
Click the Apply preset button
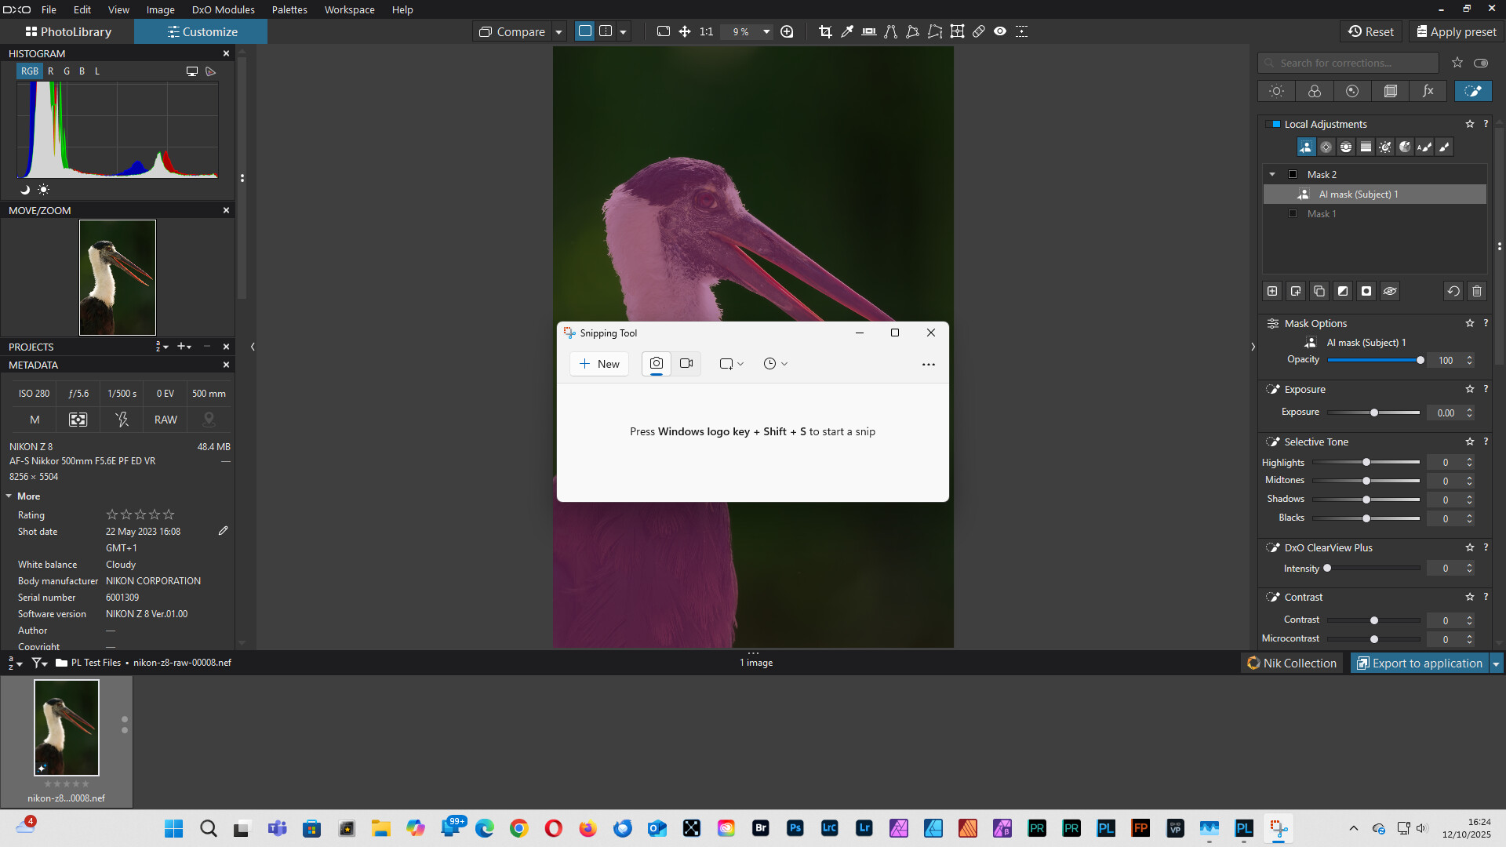tap(1456, 31)
